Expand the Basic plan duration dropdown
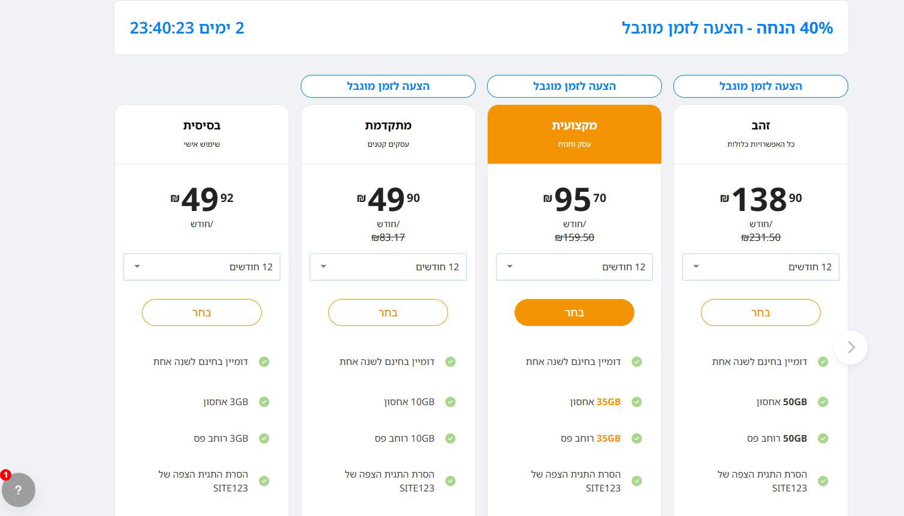904x516 pixels. (201, 267)
